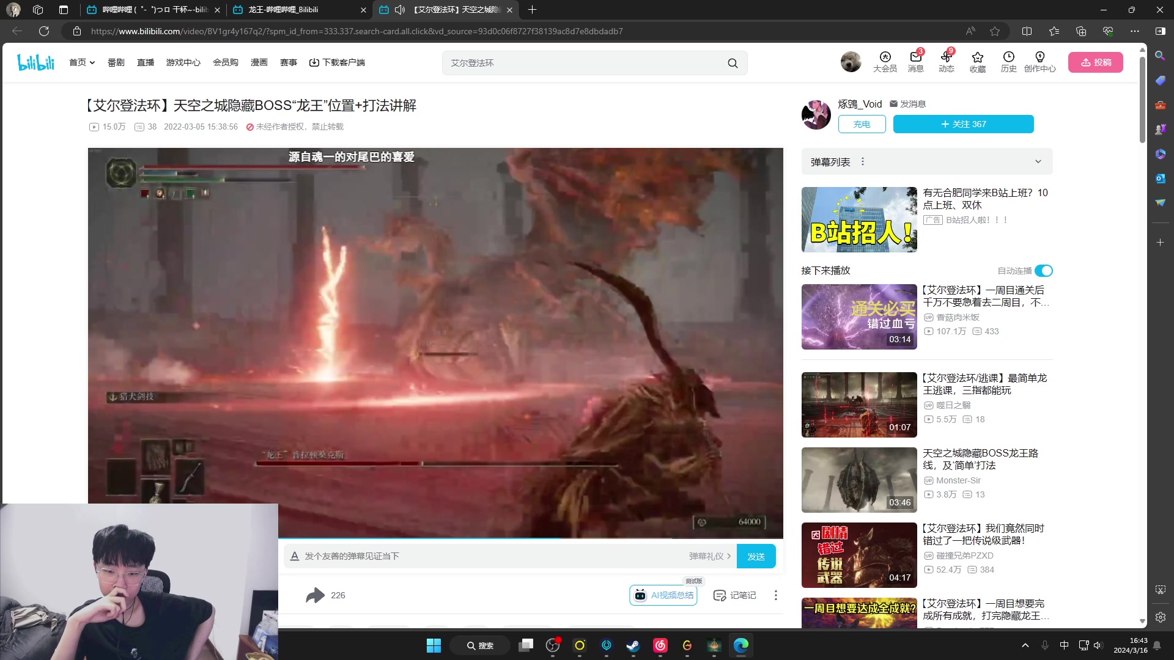Open the 通关必买 video thumbnail
The width and height of the screenshot is (1174, 660).
click(x=859, y=317)
